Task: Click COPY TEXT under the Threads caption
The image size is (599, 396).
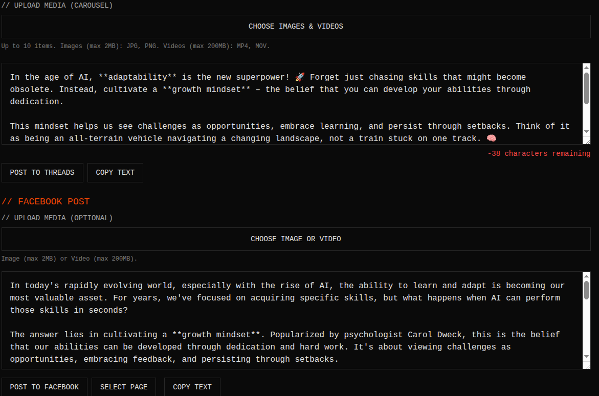Action: [115, 172]
